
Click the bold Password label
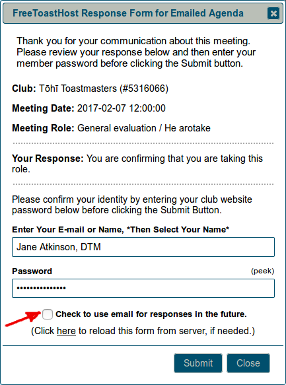coord(32,271)
